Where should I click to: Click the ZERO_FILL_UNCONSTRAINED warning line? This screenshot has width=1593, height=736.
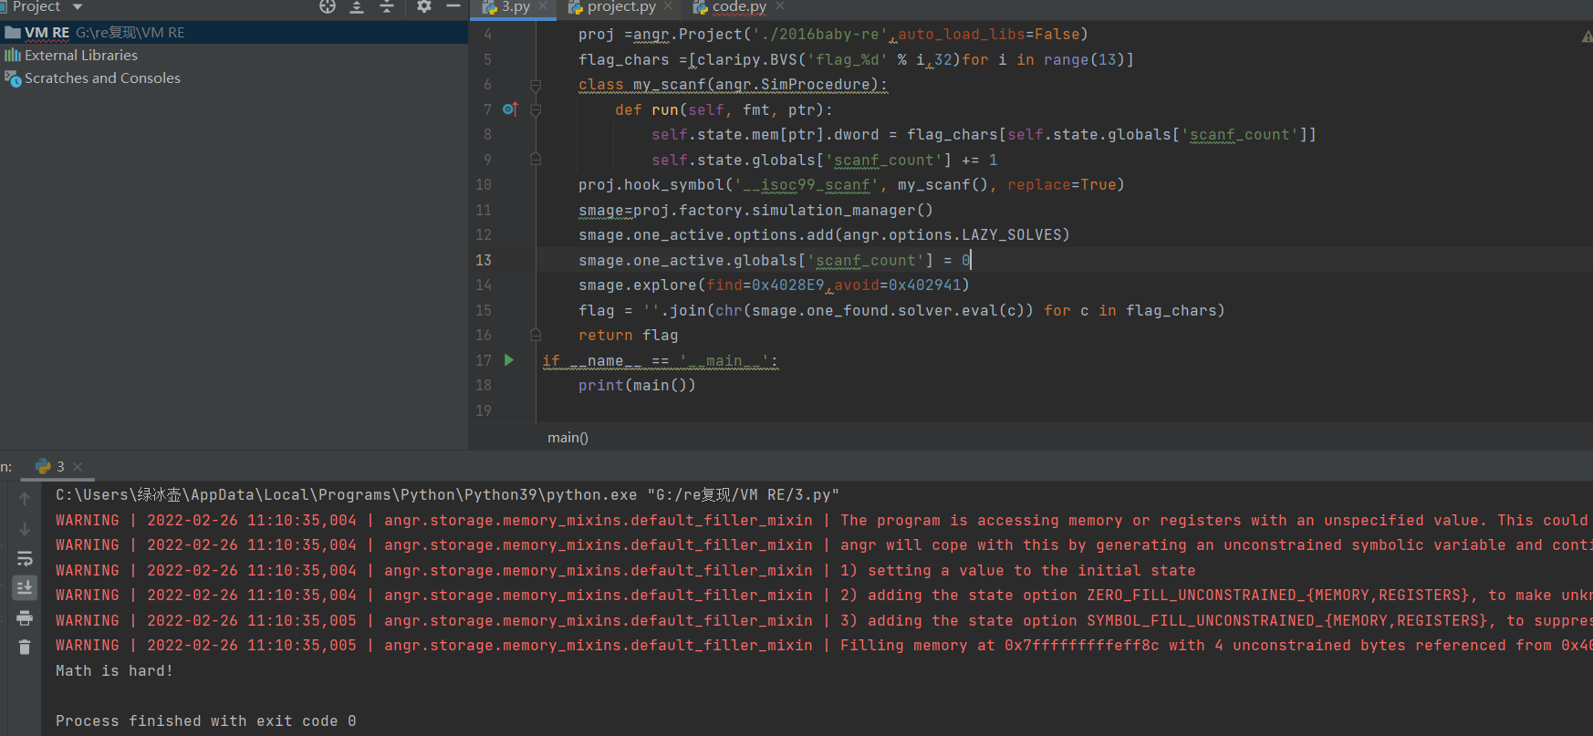(x=824, y=595)
